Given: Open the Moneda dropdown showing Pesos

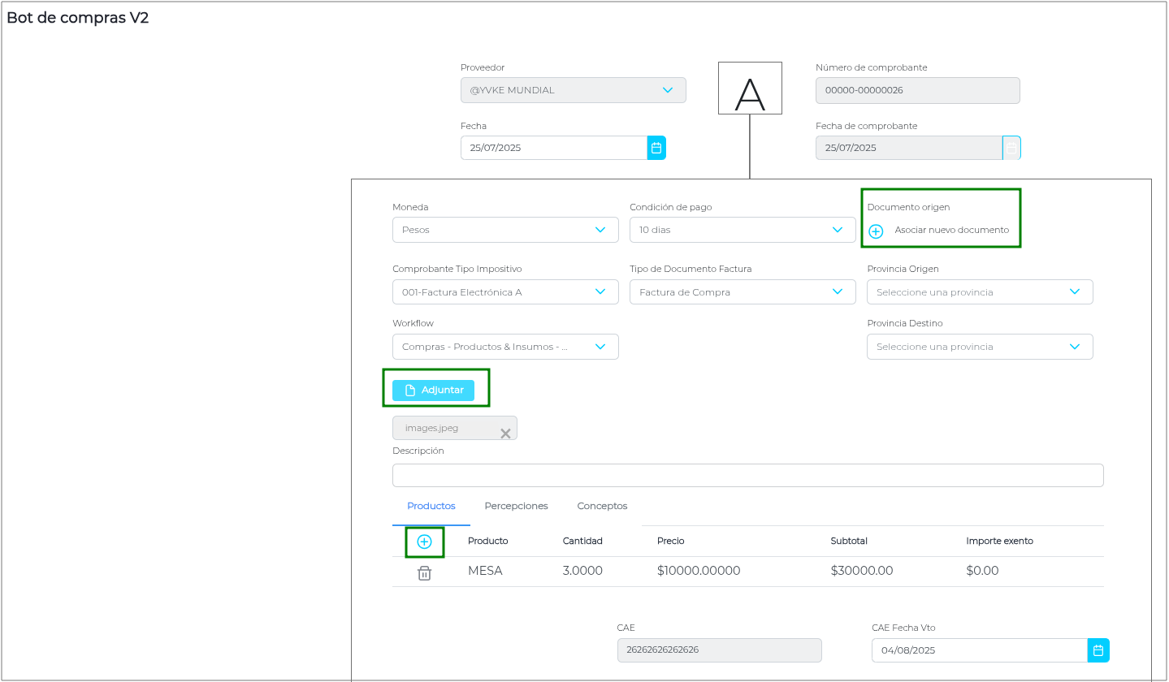Looking at the screenshot, I should pyautogui.click(x=600, y=230).
